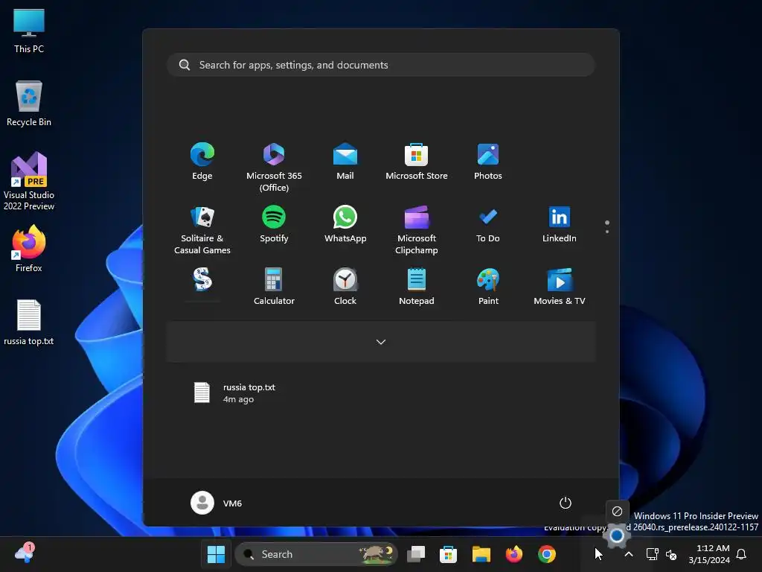Launch Google Chrome from the taskbar
Viewport: 762px width, 572px height.
[x=547, y=554]
